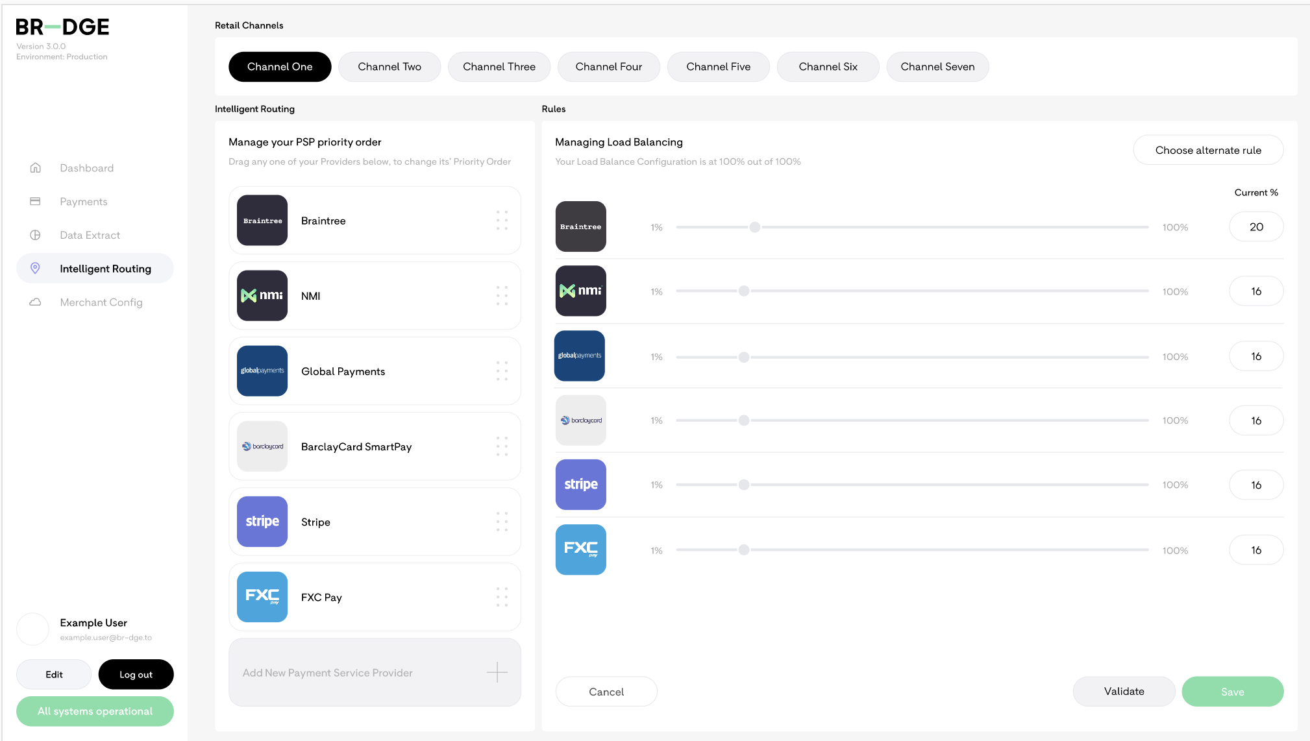Click the Braintree drag handle dots
Image resolution: width=1310 pixels, height=741 pixels.
(502, 221)
